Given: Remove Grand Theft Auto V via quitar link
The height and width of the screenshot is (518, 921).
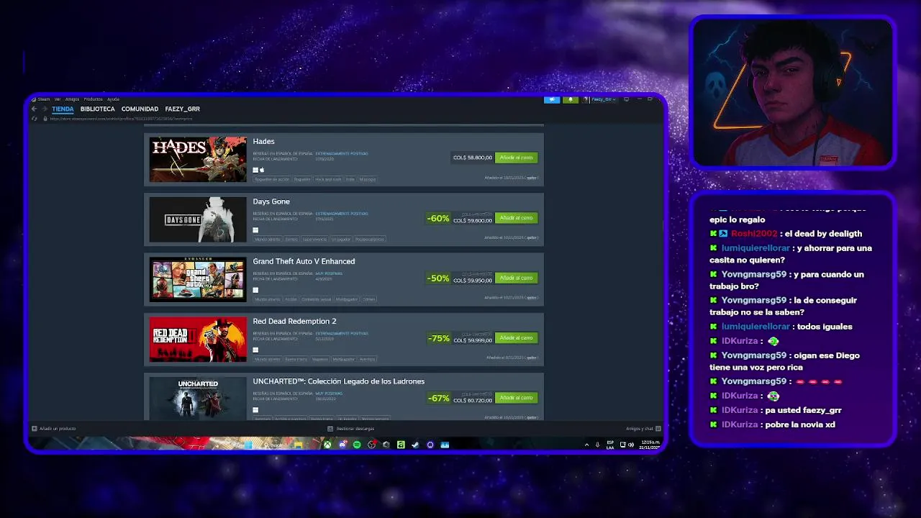Looking at the screenshot, I should click(x=532, y=297).
